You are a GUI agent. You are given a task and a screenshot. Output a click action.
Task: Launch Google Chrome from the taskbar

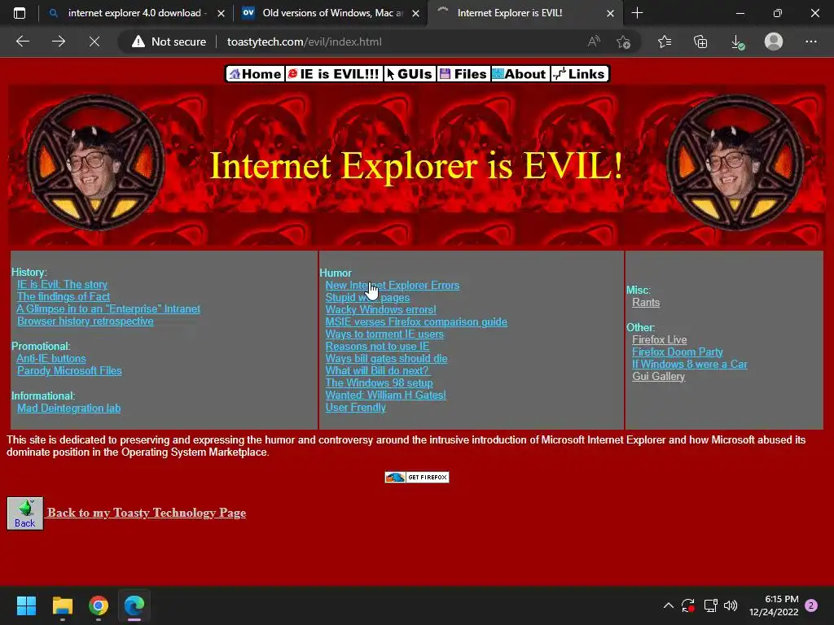99,605
